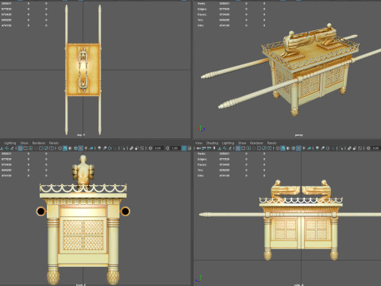Toggle grid display in front view toolbar
Viewport: 381px width, 286px height.
point(20,149)
